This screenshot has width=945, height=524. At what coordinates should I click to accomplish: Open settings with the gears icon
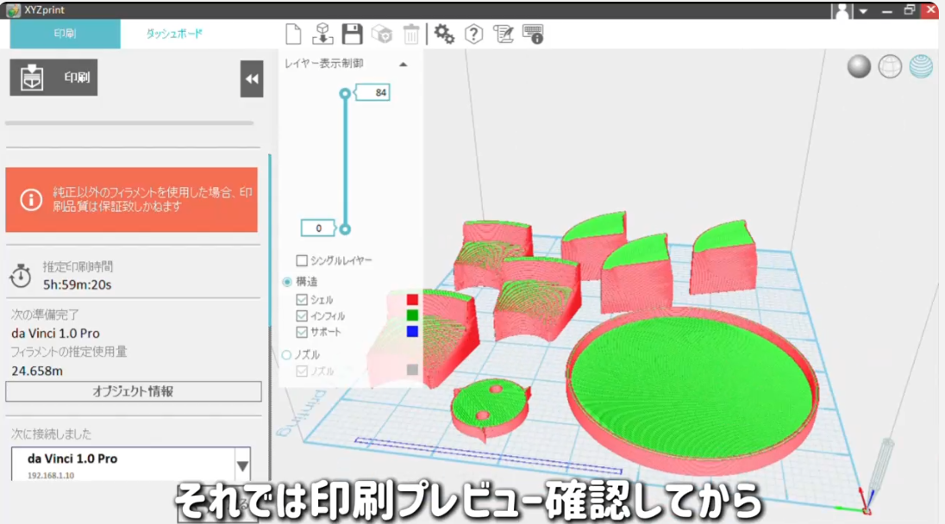444,34
